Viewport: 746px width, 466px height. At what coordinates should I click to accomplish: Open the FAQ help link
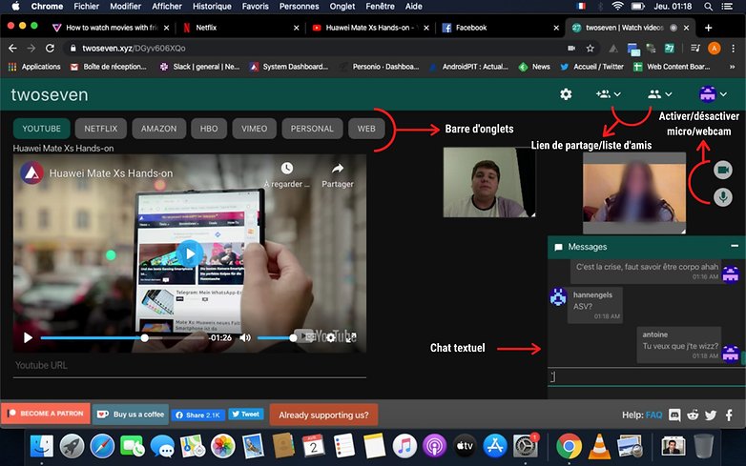[653, 415]
